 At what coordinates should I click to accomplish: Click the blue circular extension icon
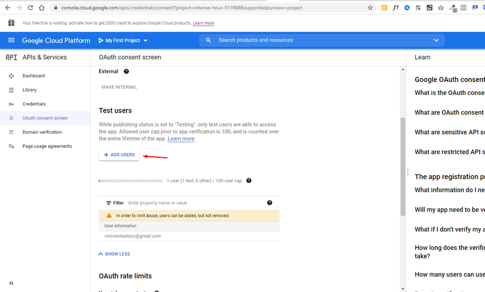tap(407, 8)
